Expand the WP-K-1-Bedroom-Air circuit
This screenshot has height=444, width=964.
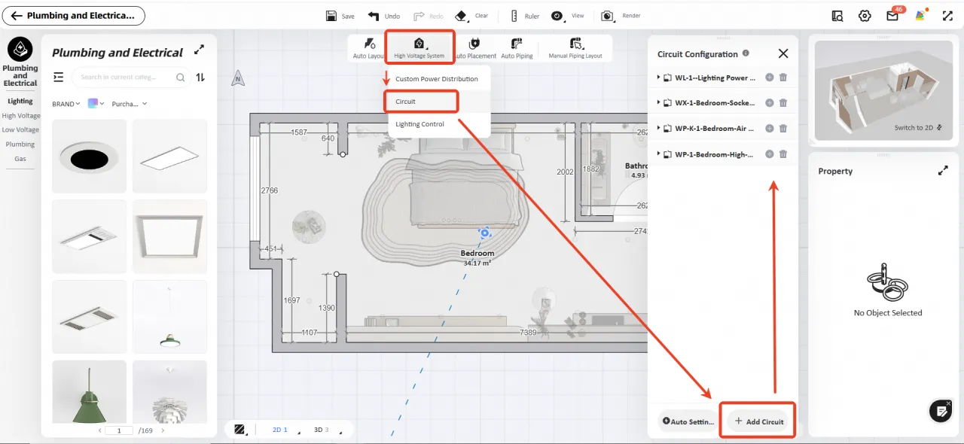(659, 129)
